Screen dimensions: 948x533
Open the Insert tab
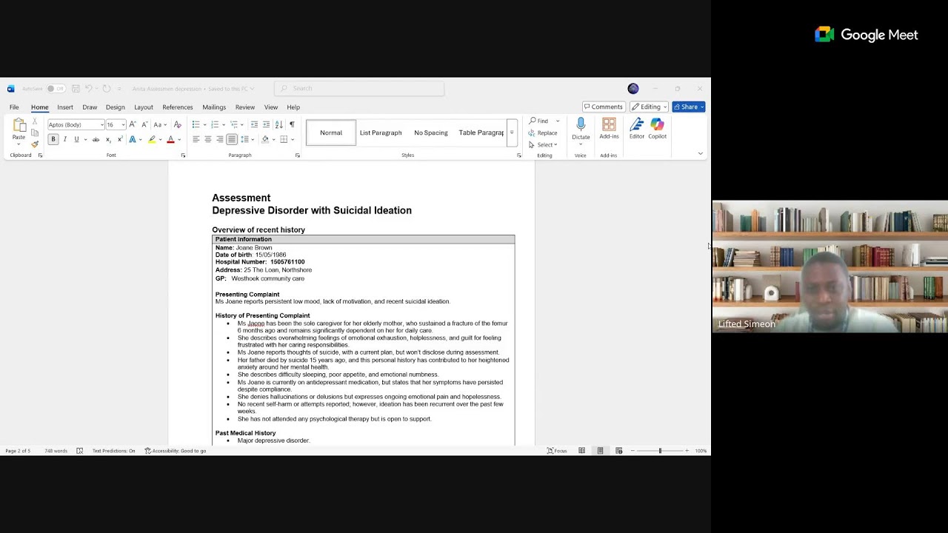pos(65,107)
